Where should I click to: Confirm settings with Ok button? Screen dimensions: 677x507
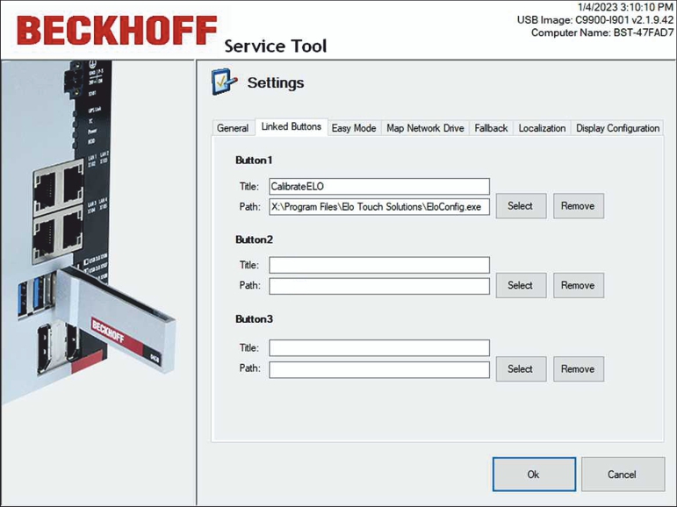534,475
